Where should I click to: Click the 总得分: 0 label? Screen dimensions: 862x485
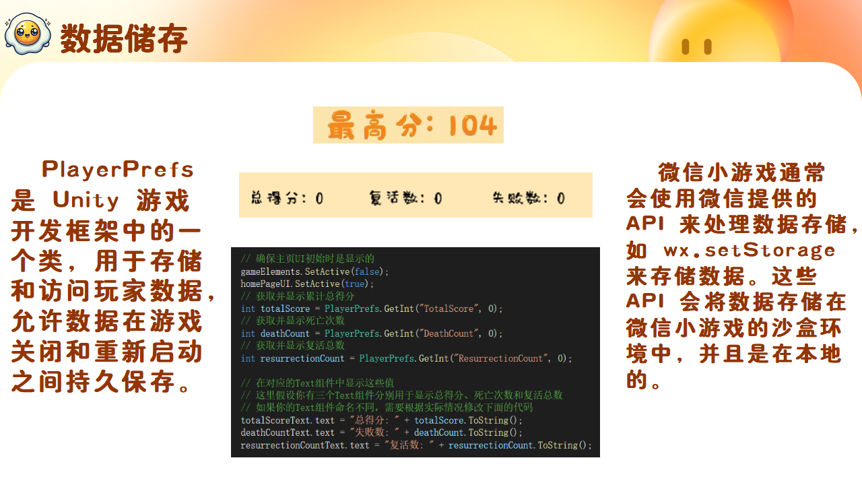tap(287, 197)
